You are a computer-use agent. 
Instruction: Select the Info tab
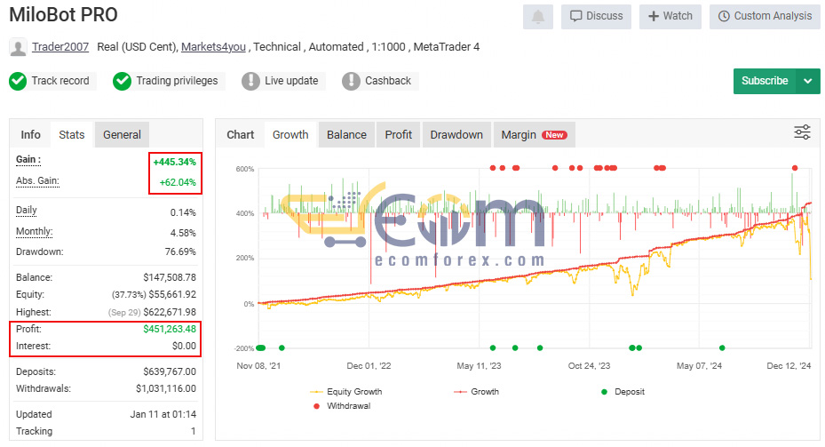(x=30, y=135)
